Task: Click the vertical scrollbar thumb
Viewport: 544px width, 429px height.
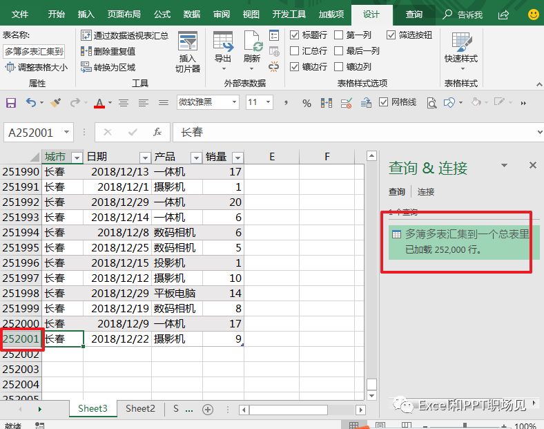Action: 371,384
